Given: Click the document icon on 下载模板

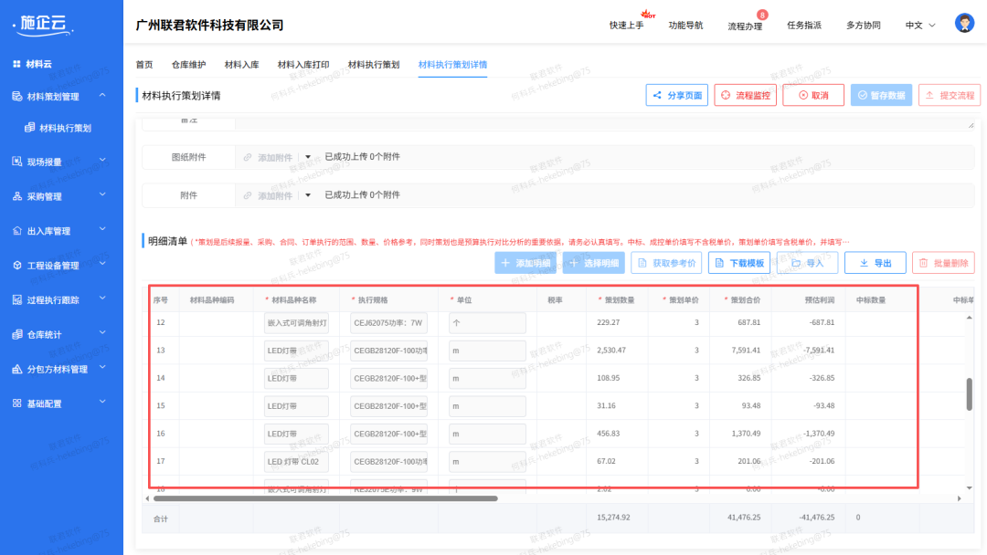Looking at the screenshot, I should (719, 264).
